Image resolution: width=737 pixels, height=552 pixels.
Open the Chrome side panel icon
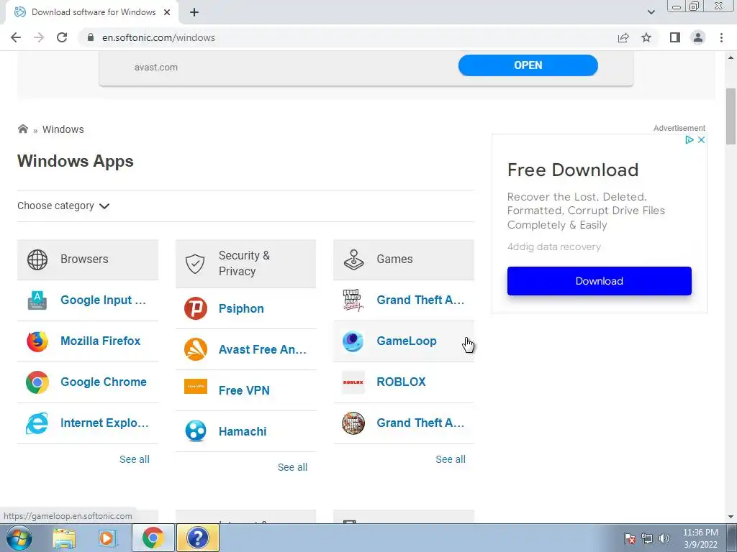[x=675, y=37]
